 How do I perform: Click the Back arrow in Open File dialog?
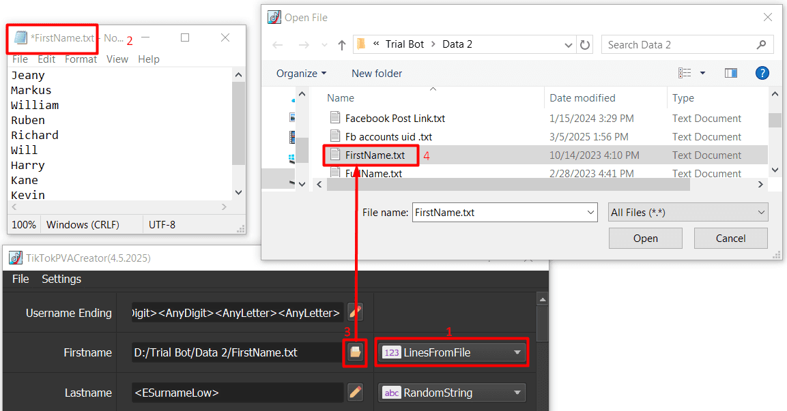278,45
